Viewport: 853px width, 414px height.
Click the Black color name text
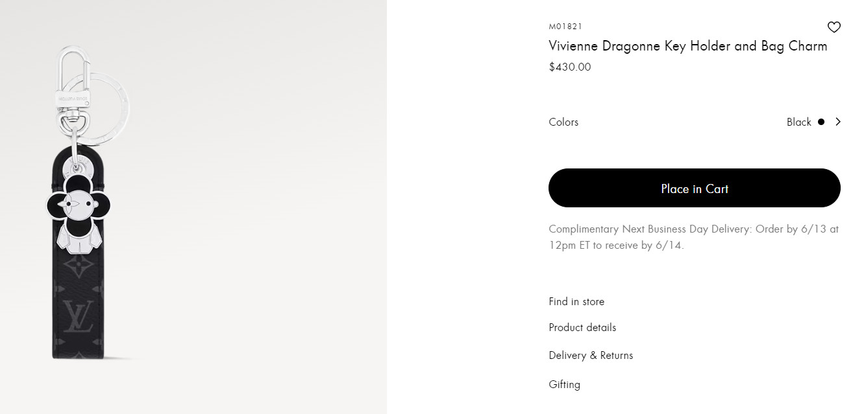coord(798,122)
